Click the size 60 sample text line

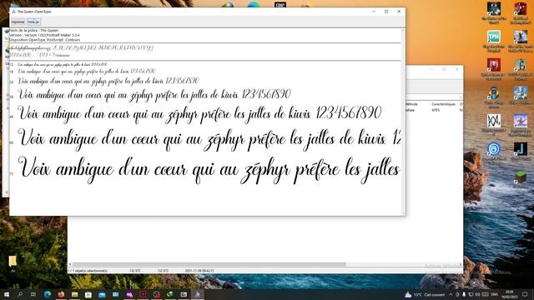[x=209, y=139]
